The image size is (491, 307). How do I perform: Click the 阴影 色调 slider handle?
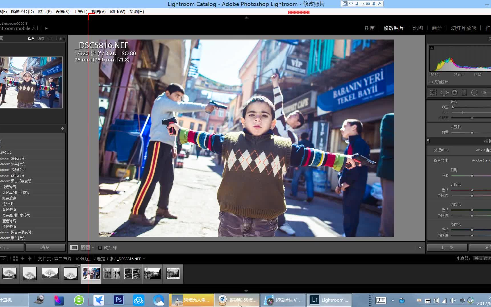click(472, 176)
